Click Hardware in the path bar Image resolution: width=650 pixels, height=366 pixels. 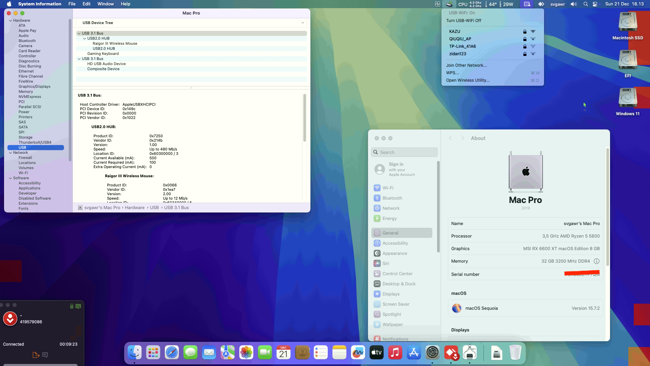pos(134,207)
